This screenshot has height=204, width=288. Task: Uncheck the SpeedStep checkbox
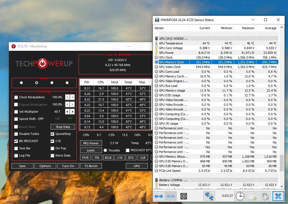coord(52,134)
